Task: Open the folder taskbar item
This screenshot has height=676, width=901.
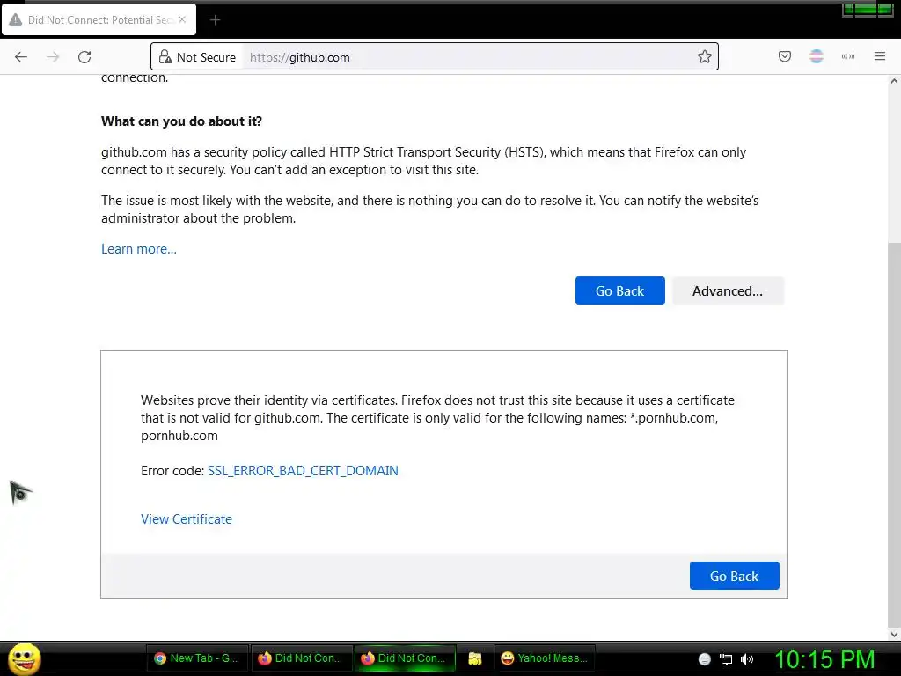Action: (474, 658)
